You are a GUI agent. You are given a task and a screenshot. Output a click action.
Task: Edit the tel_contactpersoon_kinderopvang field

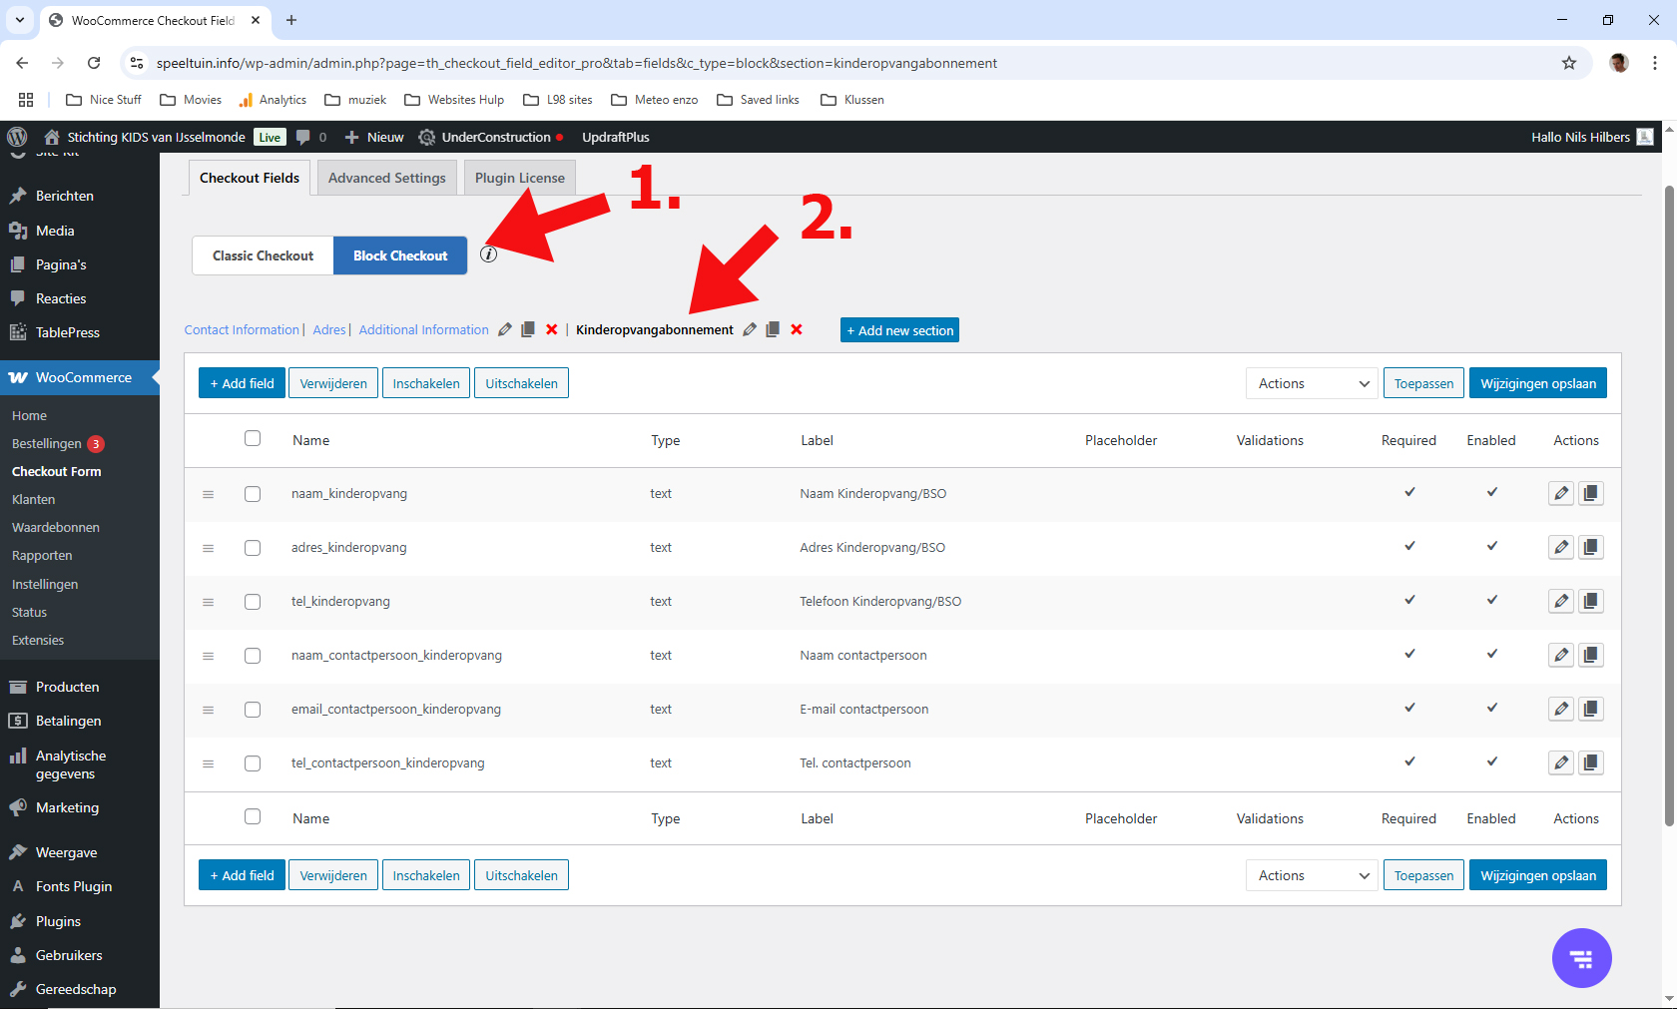(x=1561, y=763)
